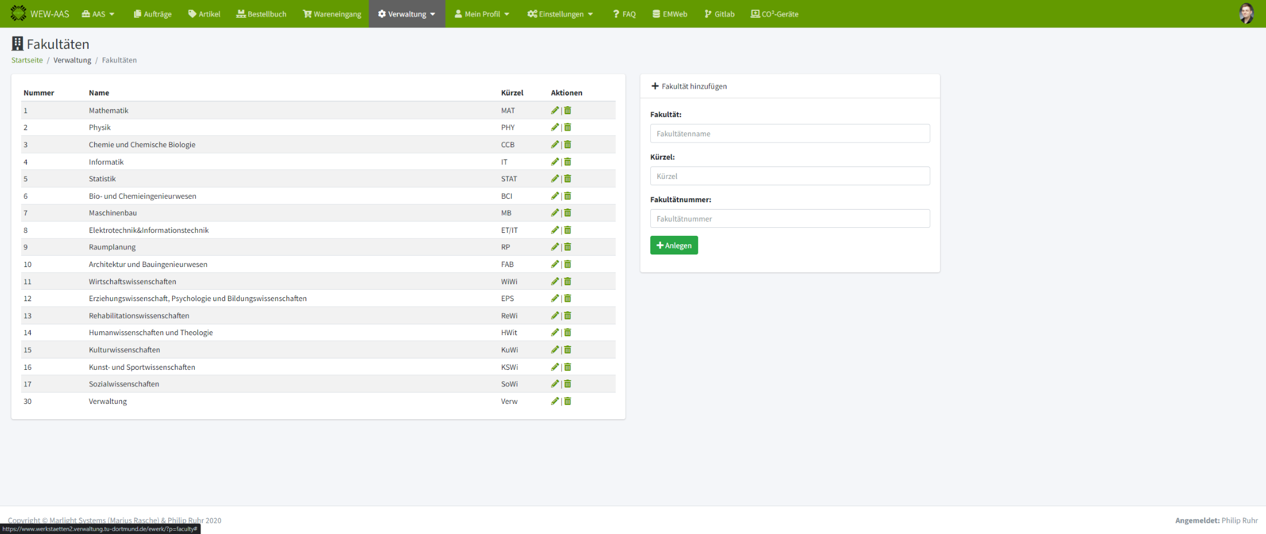Open the Verwaltung dropdown menu
Image resolution: width=1266 pixels, height=534 pixels.
pyautogui.click(x=407, y=14)
